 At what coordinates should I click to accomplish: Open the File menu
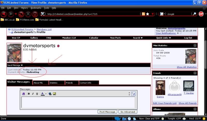pyautogui.click(x=3, y=8)
